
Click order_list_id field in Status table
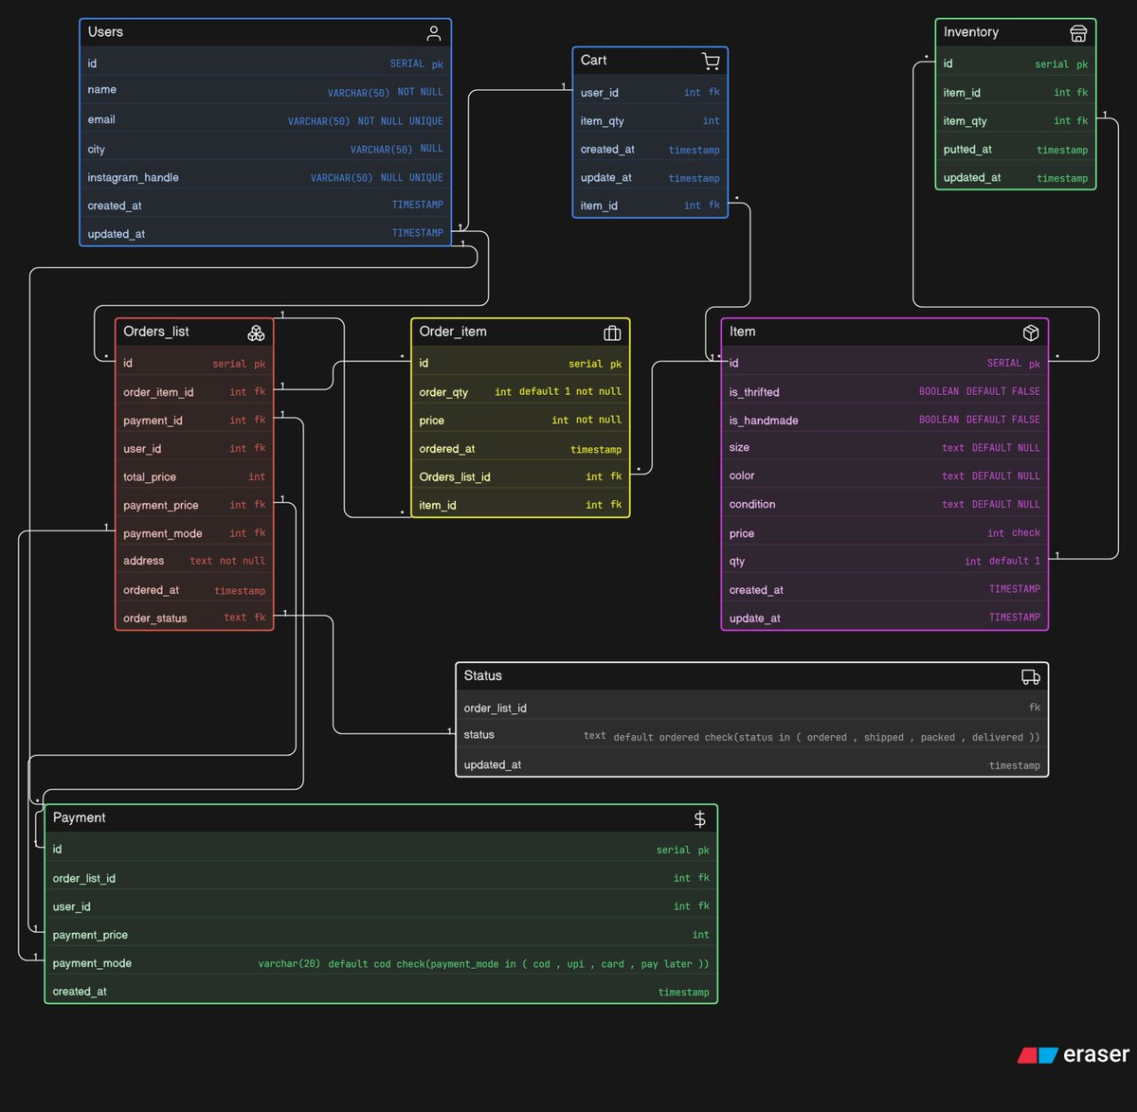pos(752,708)
